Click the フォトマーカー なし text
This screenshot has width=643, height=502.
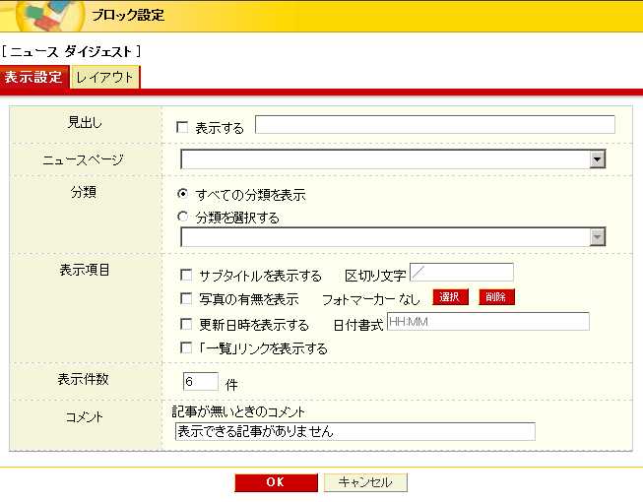click(x=371, y=299)
